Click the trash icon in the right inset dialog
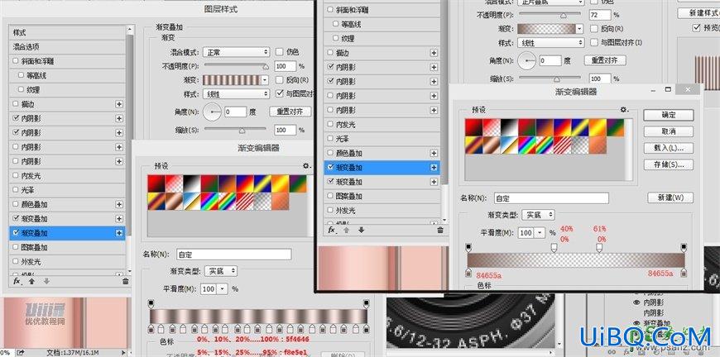Viewport: 720px width, 357px height. (x=440, y=230)
